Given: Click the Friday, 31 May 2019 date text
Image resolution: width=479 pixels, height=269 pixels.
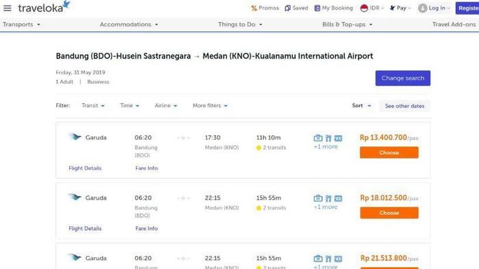Looking at the screenshot, I should pos(80,72).
